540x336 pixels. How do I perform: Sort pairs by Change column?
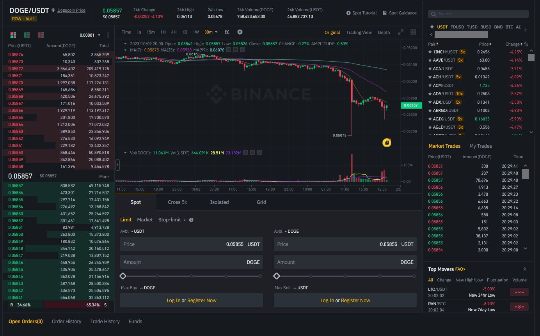point(514,44)
